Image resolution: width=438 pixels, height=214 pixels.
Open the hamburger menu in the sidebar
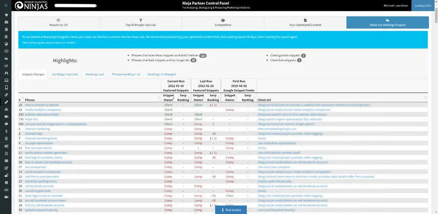pyautogui.click(x=6, y=5)
